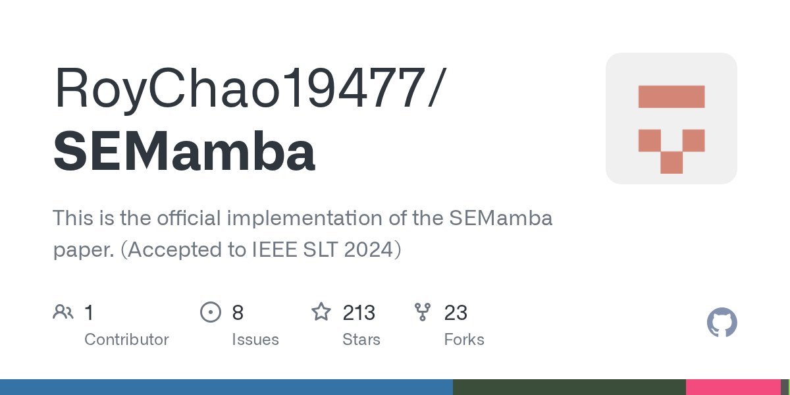Open the RoyChao19477 owner name

click(x=246, y=88)
